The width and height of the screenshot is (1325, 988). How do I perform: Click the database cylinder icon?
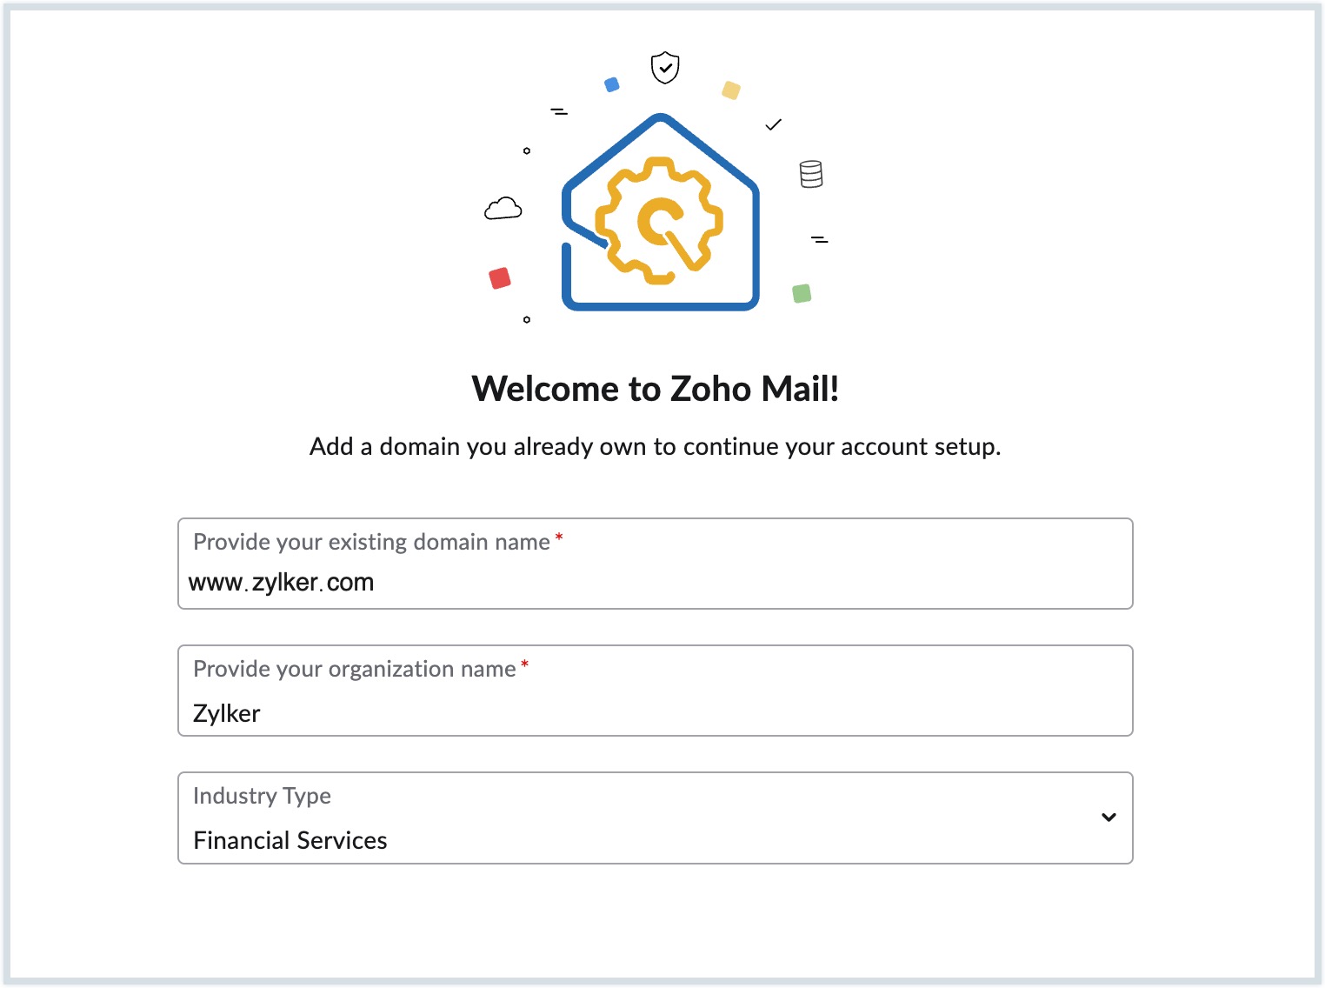point(811,174)
